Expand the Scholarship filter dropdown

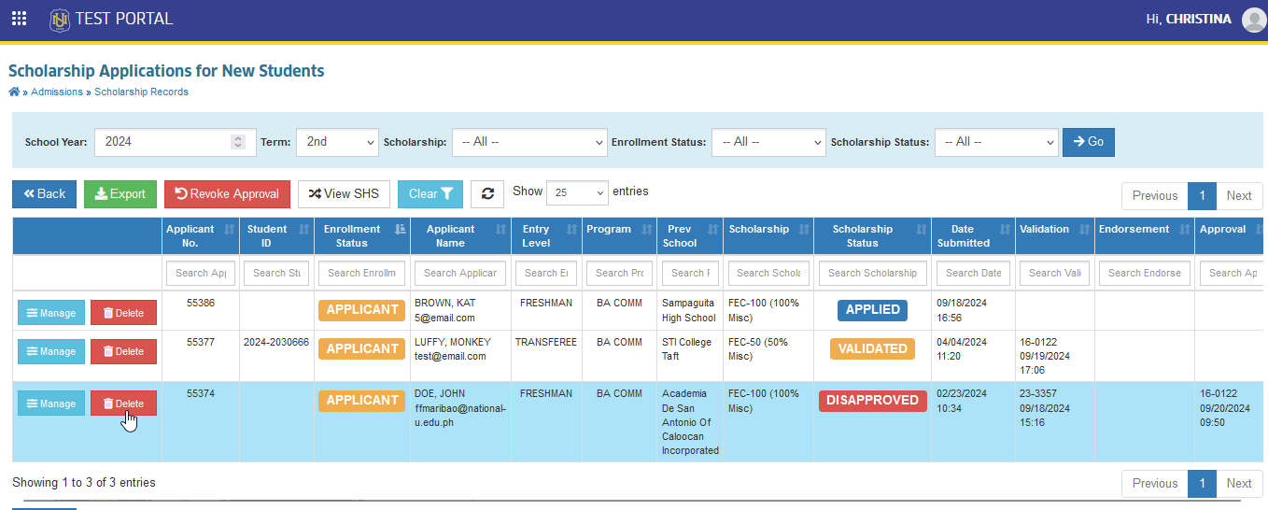tap(529, 142)
